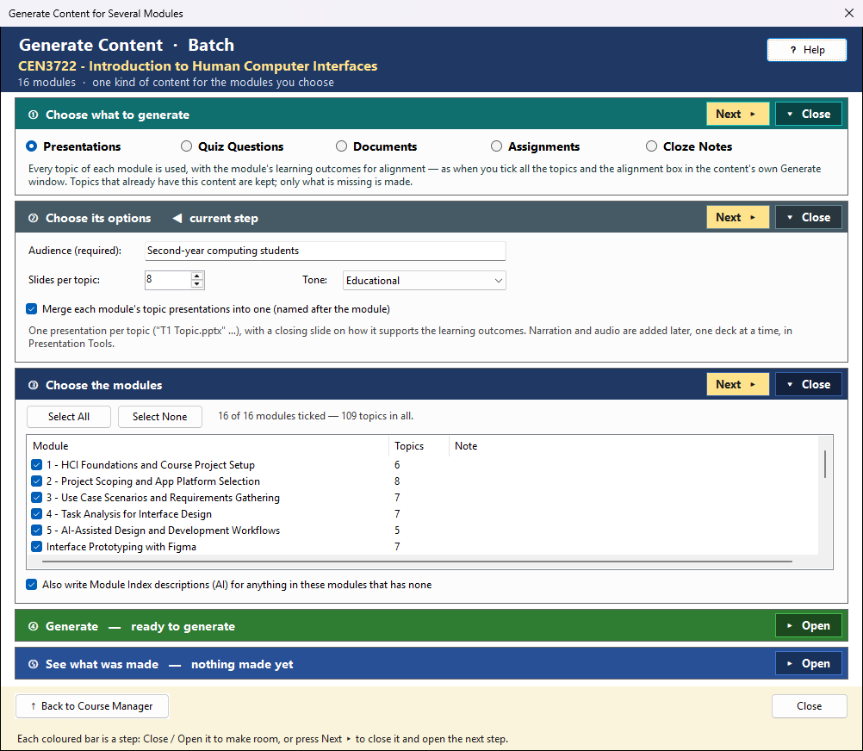Click the bottom Close button
This screenshot has height=751, width=863.
[809, 706]
